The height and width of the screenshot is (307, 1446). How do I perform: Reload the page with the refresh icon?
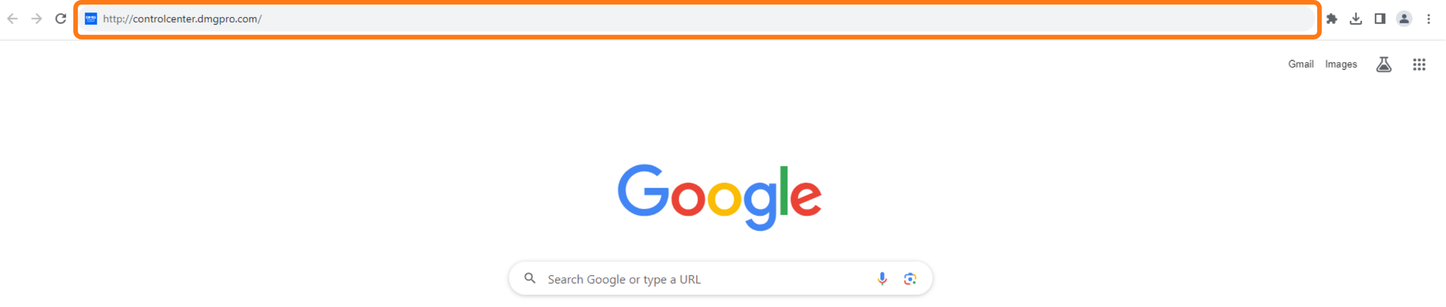click(x=60, y=19)
